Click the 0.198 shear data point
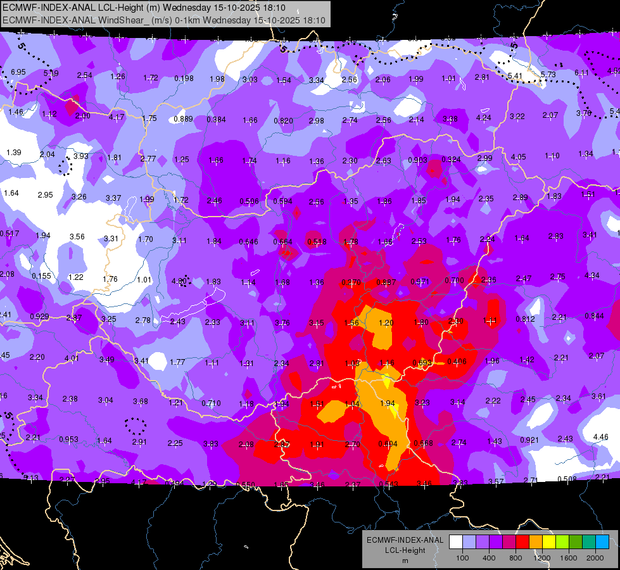 [x=184, y=79]
